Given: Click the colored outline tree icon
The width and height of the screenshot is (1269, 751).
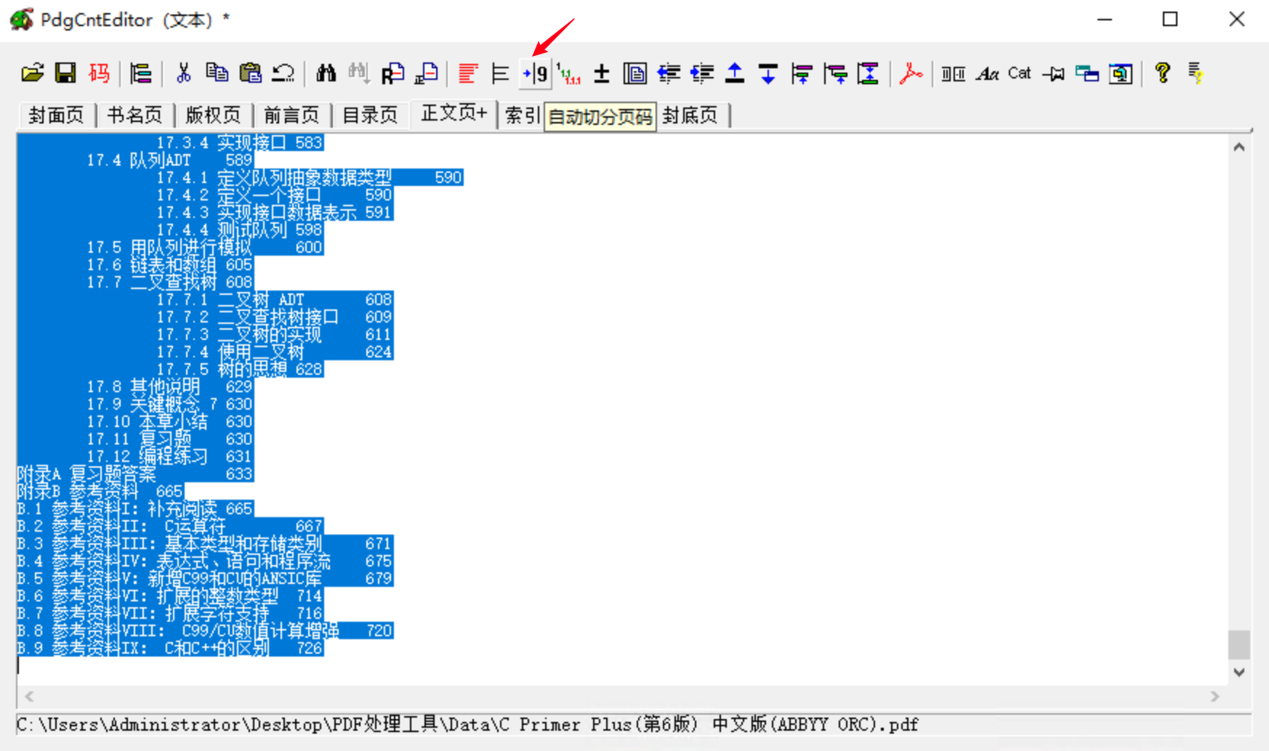Looking at the screenshot, I should coord(140,73).
